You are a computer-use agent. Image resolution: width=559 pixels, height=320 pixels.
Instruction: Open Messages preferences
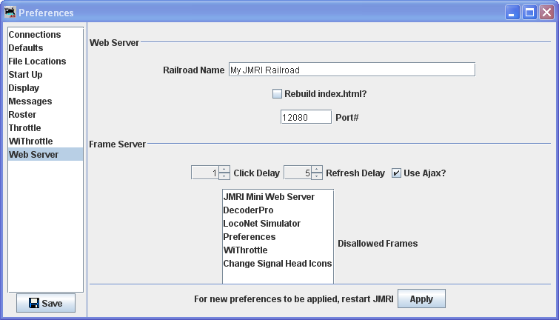pos(45,101)
